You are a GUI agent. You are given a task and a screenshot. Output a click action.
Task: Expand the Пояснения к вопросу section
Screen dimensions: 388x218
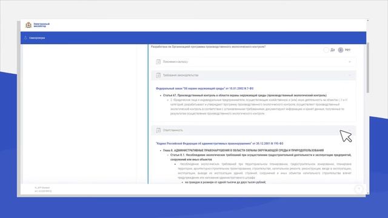(253, 62)
